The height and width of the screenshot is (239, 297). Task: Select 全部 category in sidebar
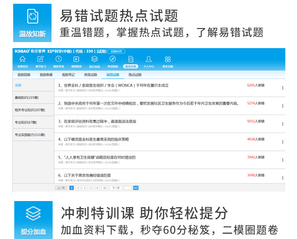click(33, 85)
